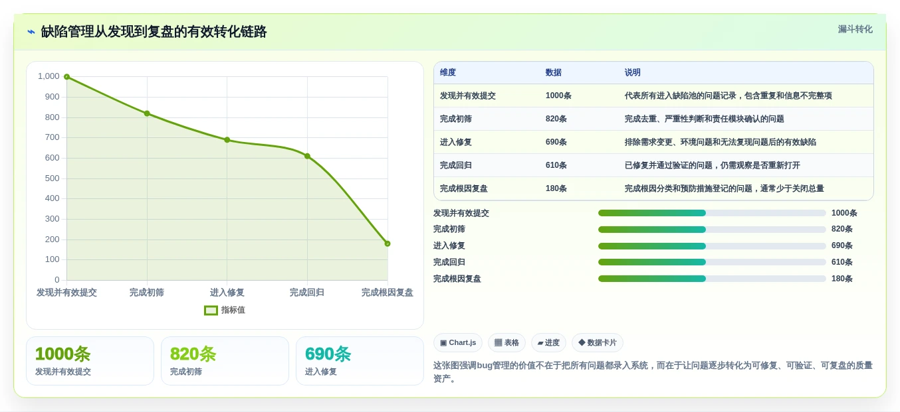Click the 说明 column header

633,73
